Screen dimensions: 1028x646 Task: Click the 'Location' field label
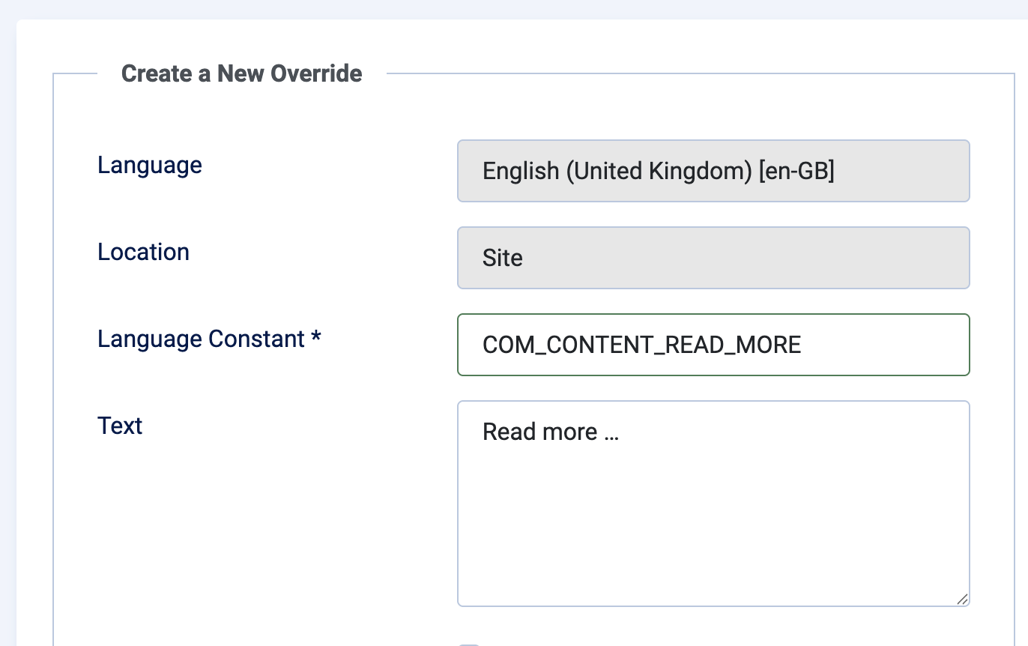(x=143, y=252)
